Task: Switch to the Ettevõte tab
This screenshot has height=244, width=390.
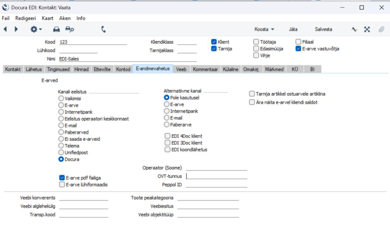Action: click(x=102, y=69)
